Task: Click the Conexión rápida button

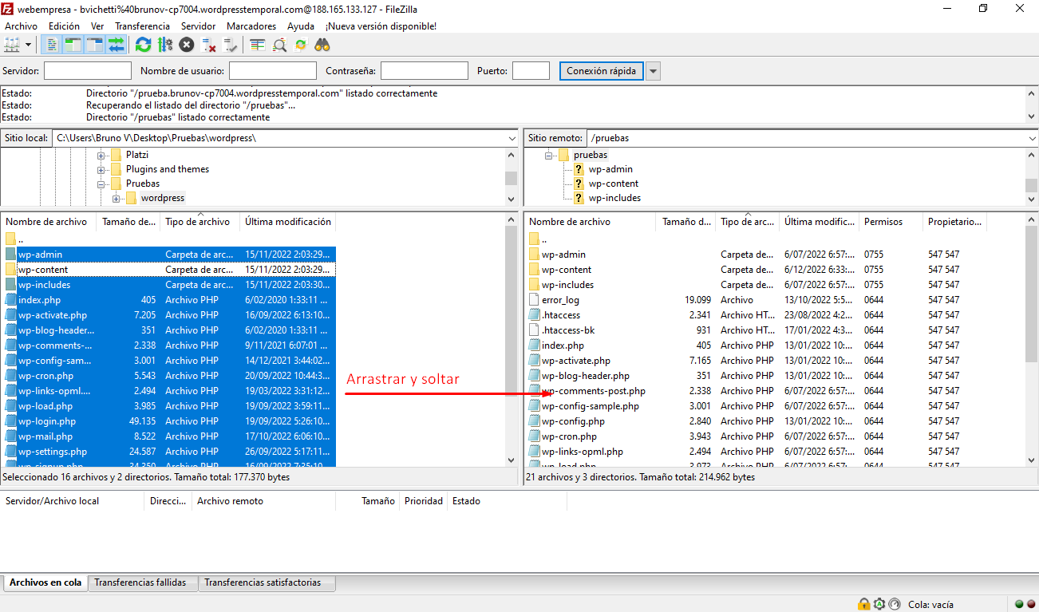Action: click(x=601, y=71)
